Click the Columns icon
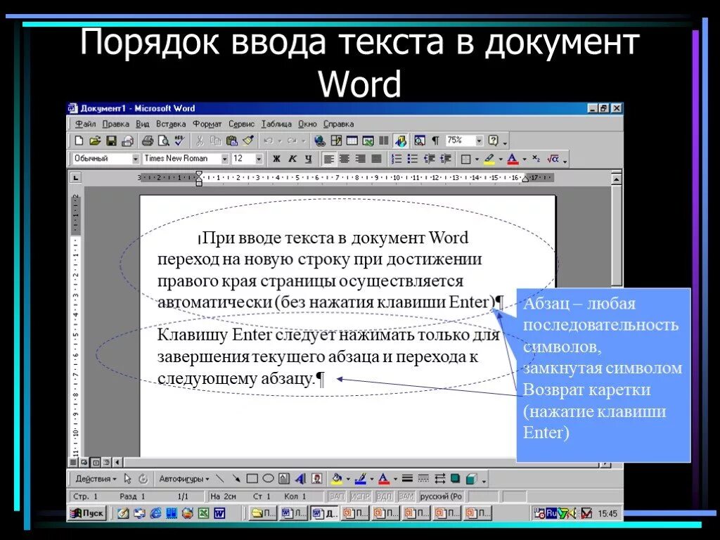 tap(384, 141)
